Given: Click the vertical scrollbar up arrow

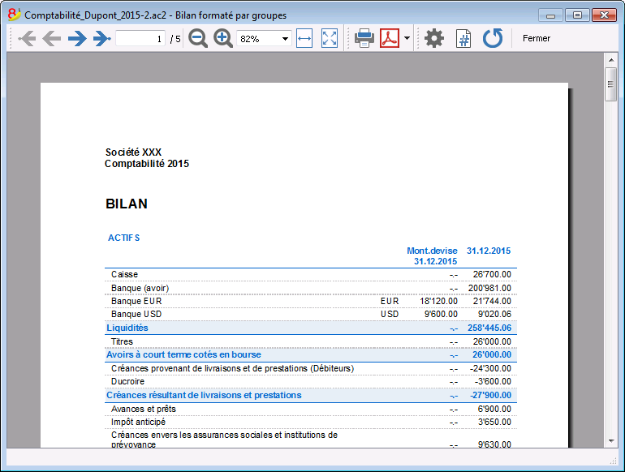Looking at the screenshot, I should point(611,60).
